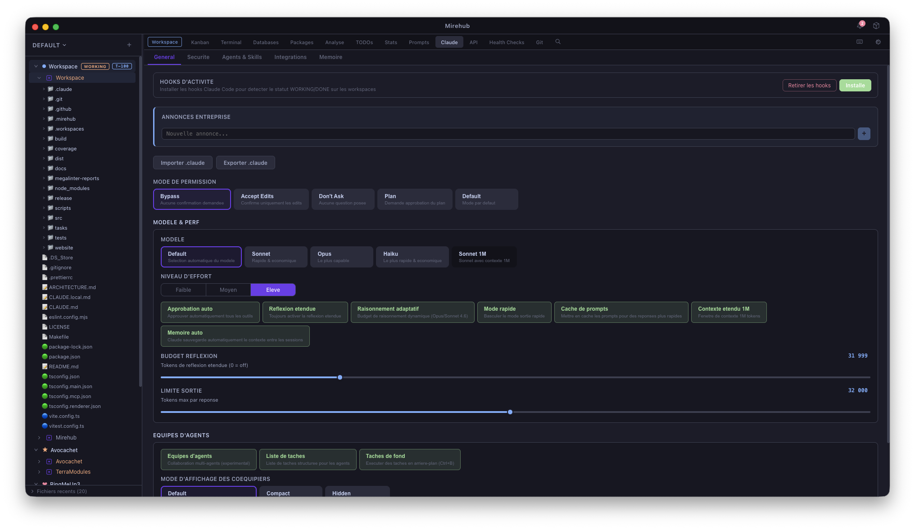Open the search magnifier icon in tab bar
The height and width of the screenshot is (530, 915).
pos(558,42)
